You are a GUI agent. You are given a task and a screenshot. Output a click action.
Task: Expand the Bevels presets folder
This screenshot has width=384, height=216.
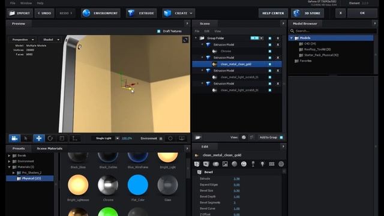click(9, 155)
